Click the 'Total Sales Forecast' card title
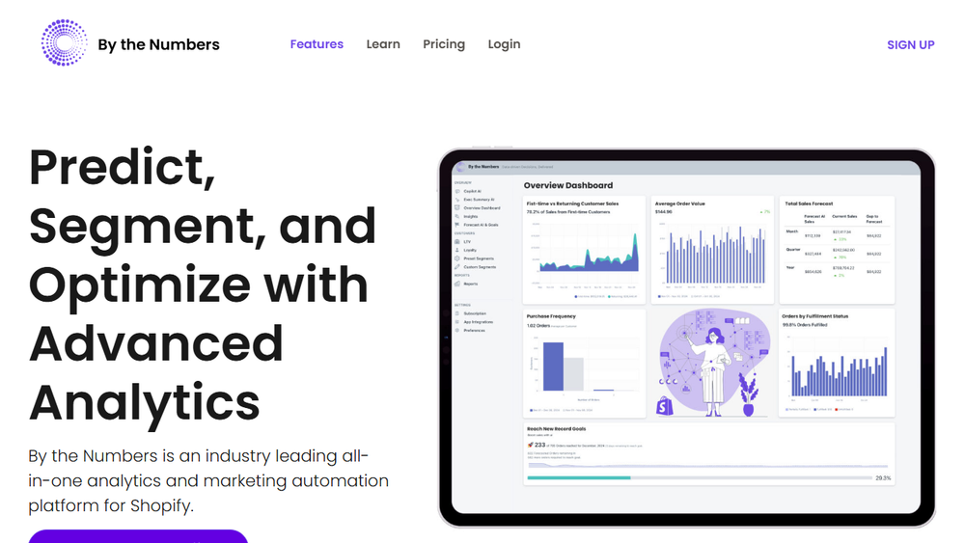This screenshot has height=543, width=965. pyautogui.click(x=809, y=204)
